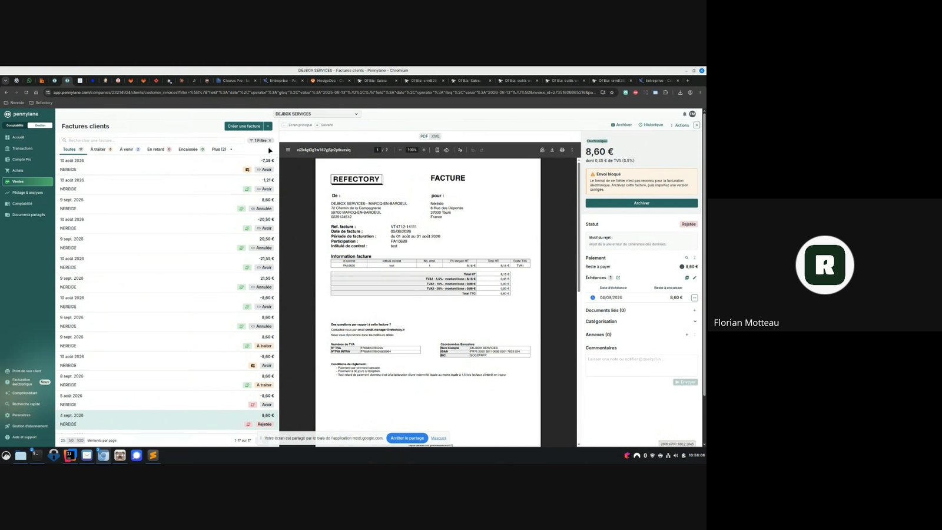Download the invoice PDF
The image size is (942, 530).
(x=552, y=150)
